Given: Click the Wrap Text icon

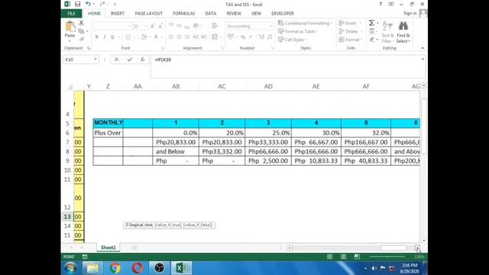Looking at the screenshot, I should click(215, 26).
